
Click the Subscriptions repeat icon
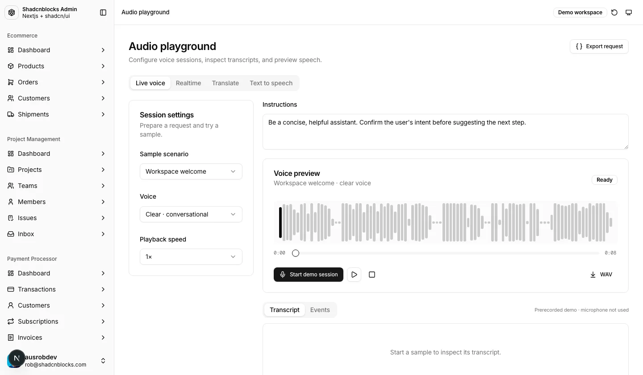(11, 321)
